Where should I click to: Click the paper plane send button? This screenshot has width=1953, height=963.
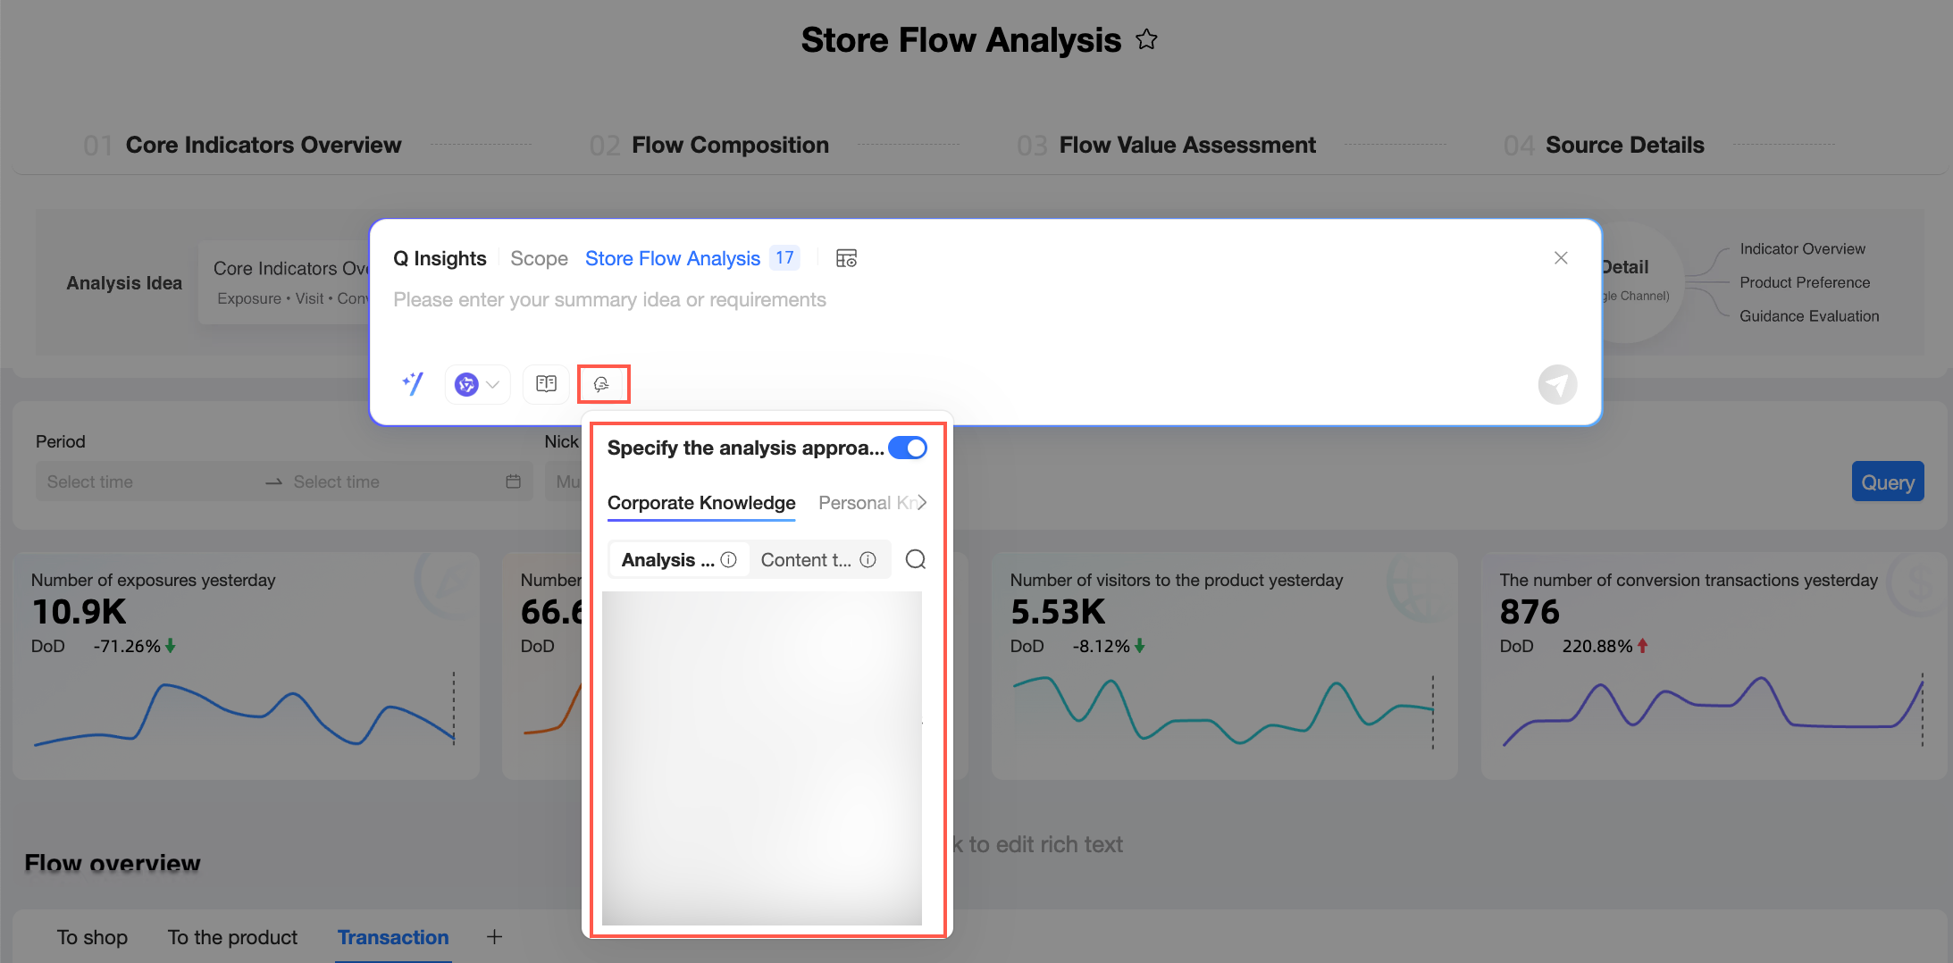point(1557,384)
